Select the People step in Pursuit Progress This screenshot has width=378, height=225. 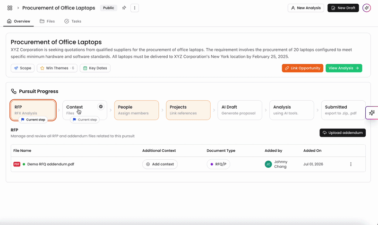point(137,110)
